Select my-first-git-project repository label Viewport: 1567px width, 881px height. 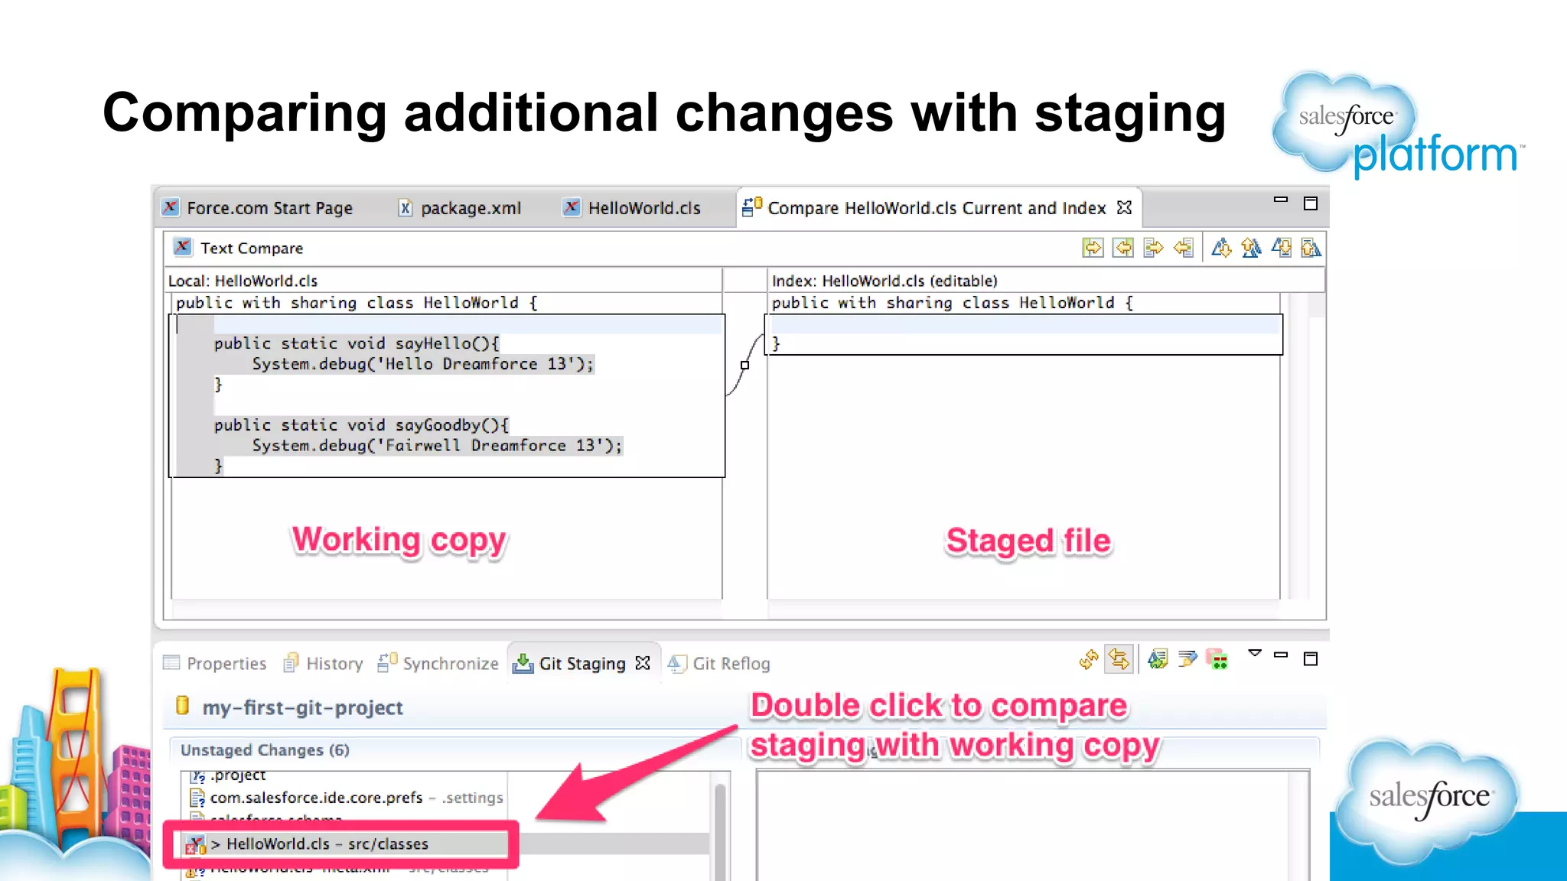(x=302, y=707)
